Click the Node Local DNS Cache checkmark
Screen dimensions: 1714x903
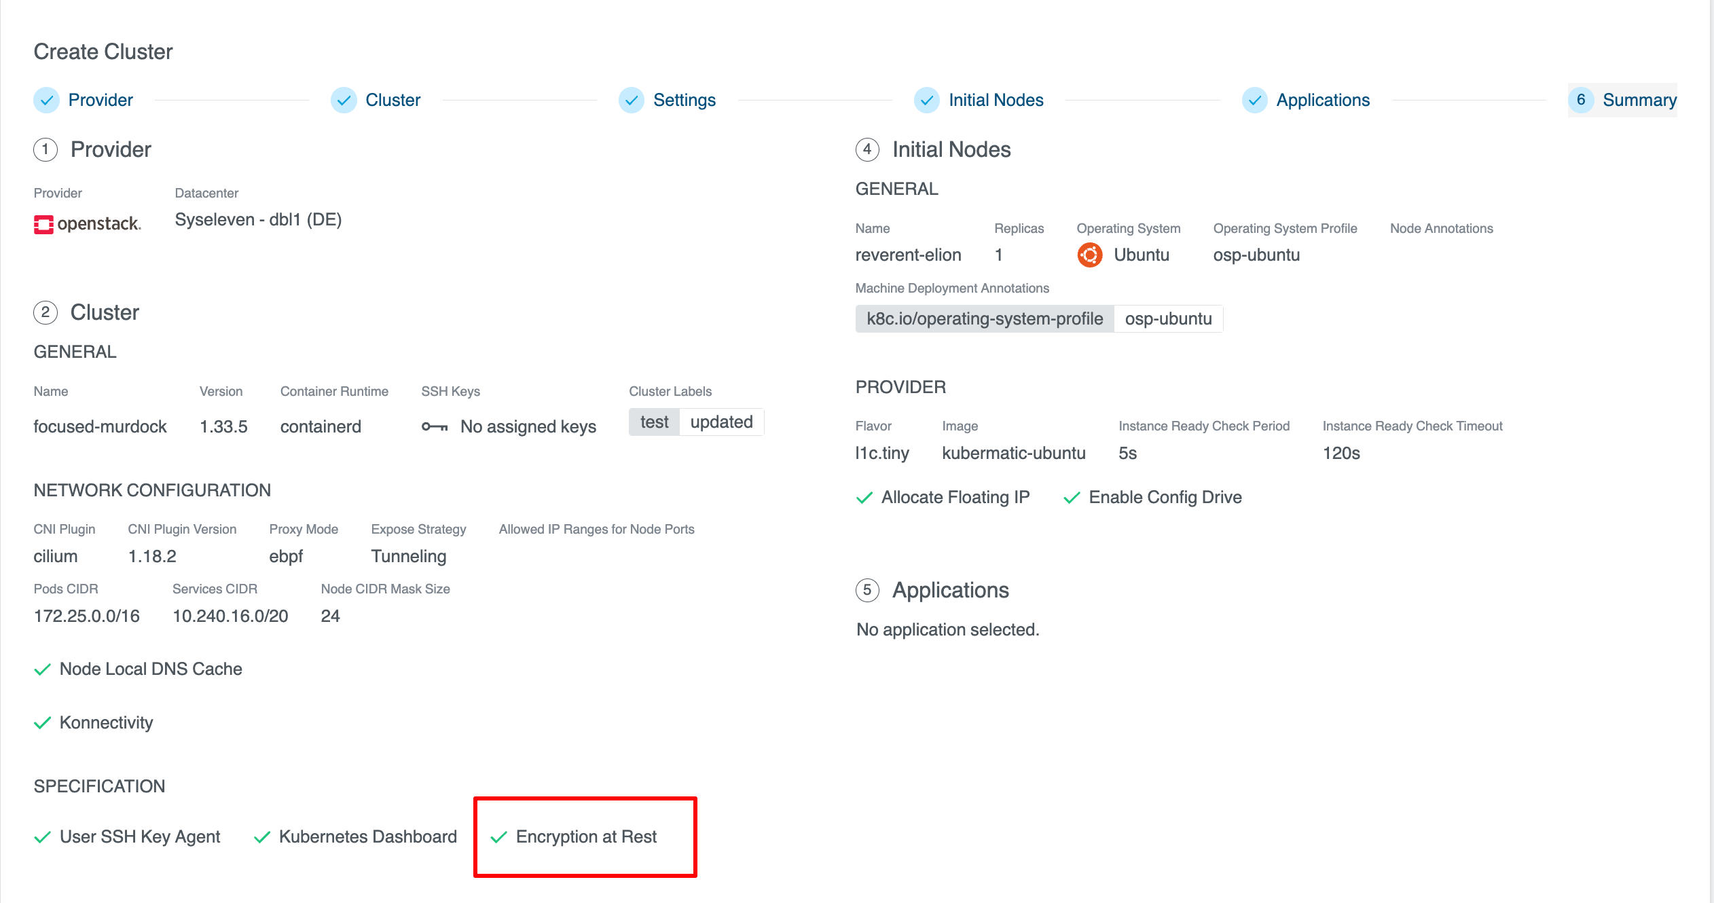[x=43, y=669]
